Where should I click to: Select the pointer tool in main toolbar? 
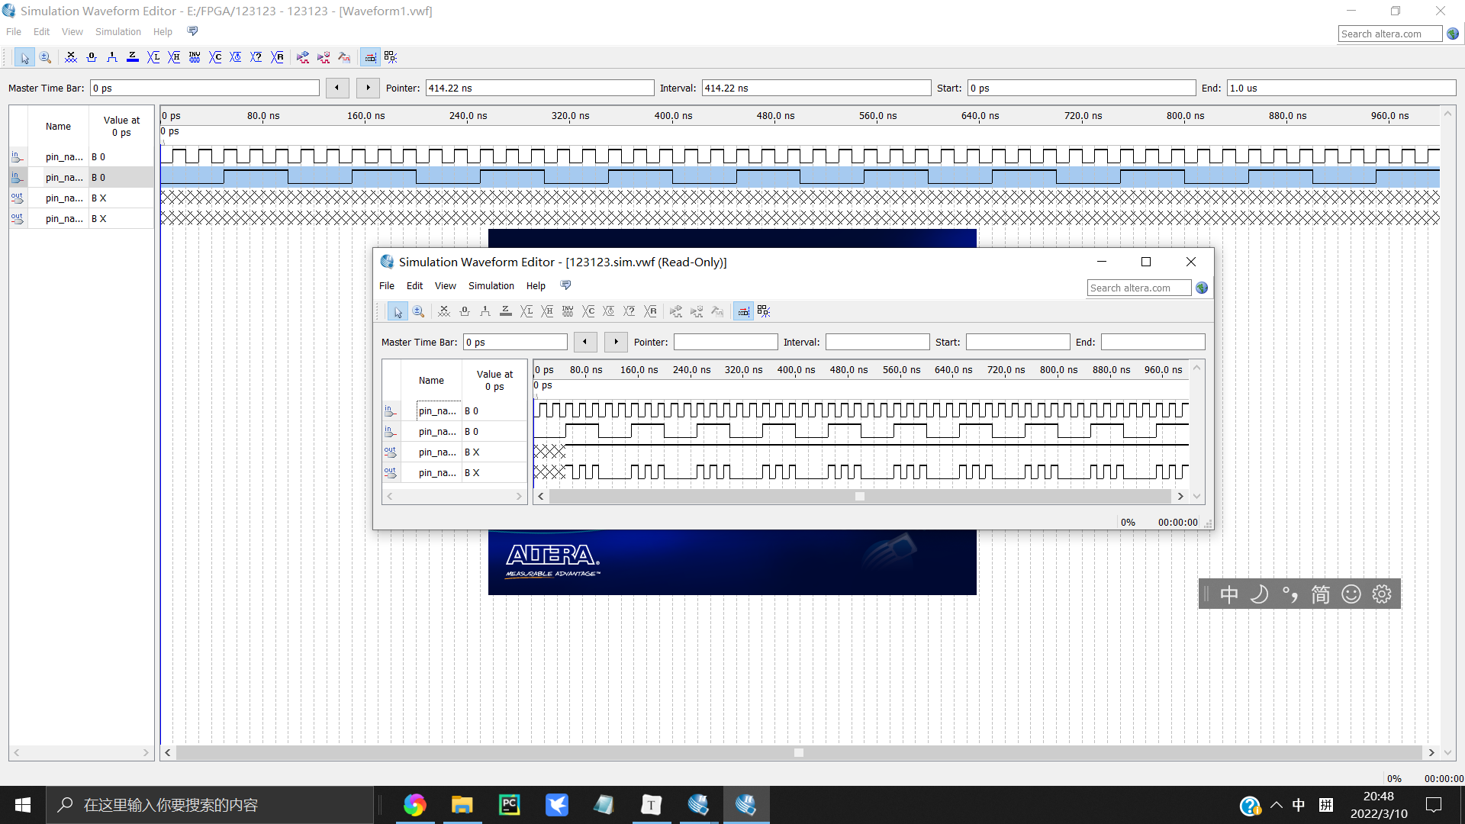click(x=24, y=57)
